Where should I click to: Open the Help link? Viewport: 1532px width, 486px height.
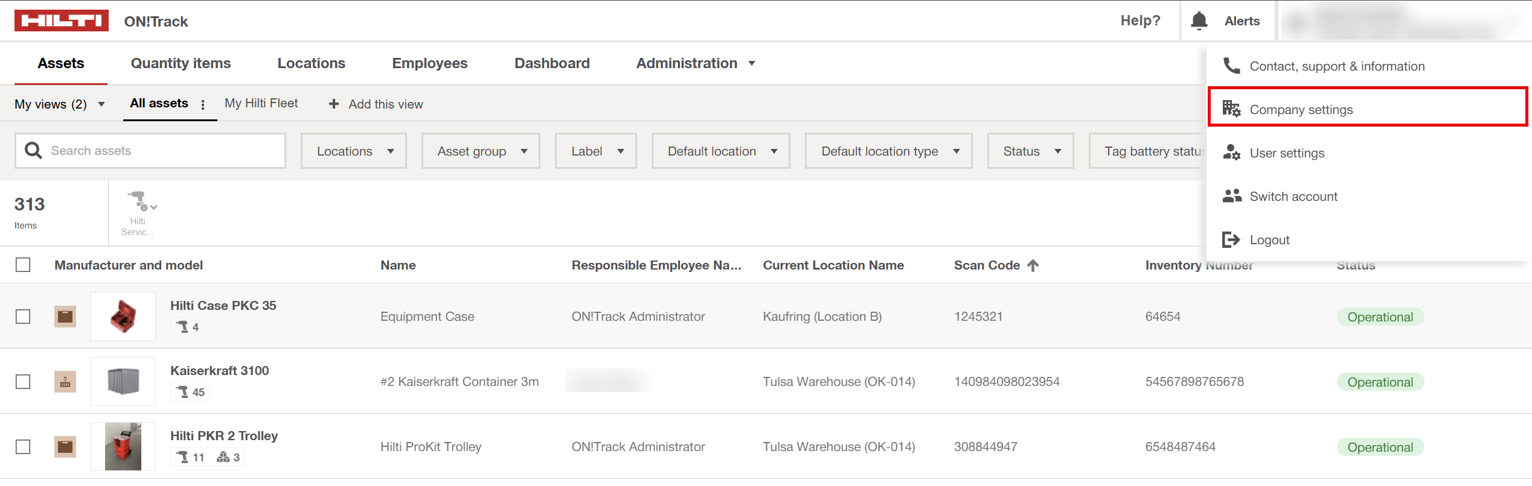coord(1139,21)
